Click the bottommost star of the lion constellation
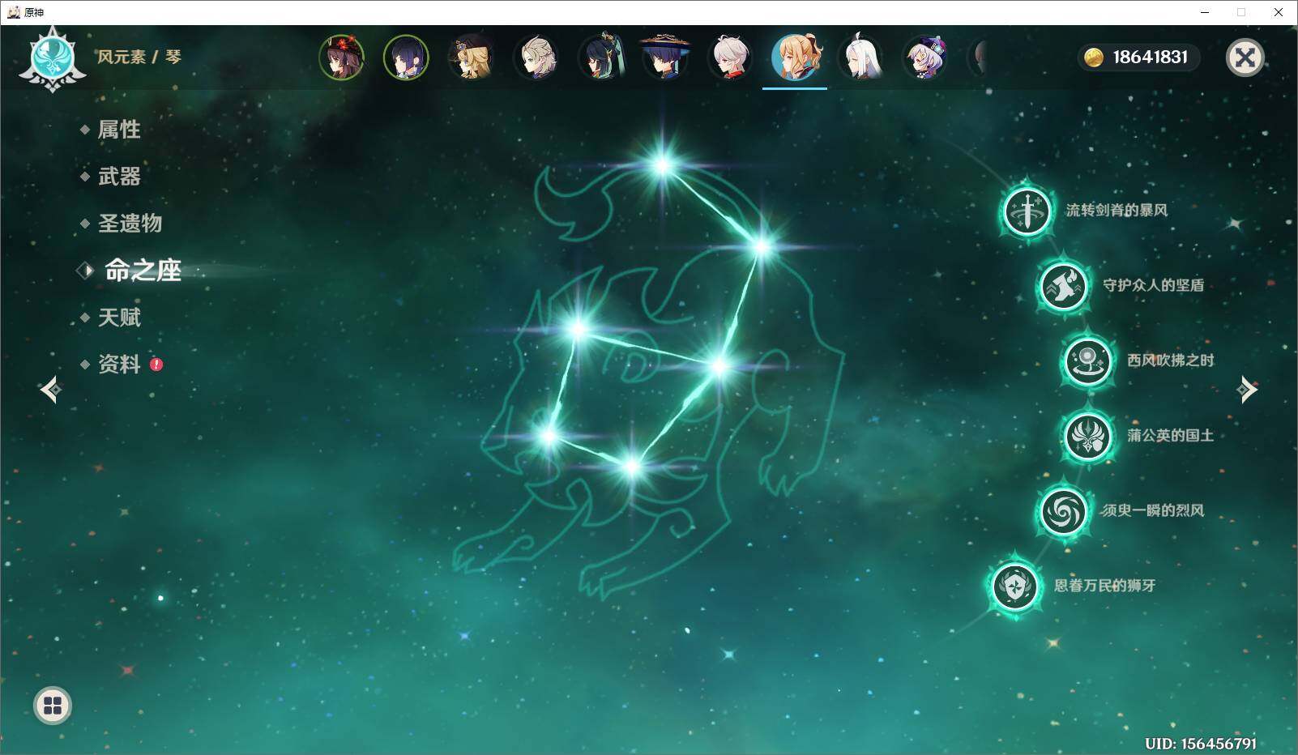Image resolution: width=1298 pixels, height=755 pixels. pos(631,467)
